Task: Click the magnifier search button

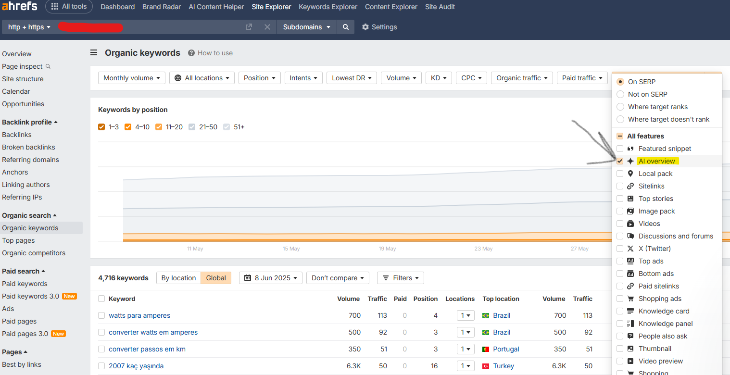Action: point(346,27)
